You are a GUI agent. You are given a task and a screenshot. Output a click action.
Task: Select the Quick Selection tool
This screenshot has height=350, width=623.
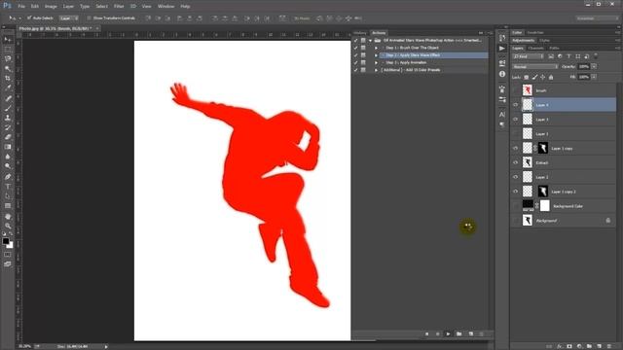click(8, 69)
